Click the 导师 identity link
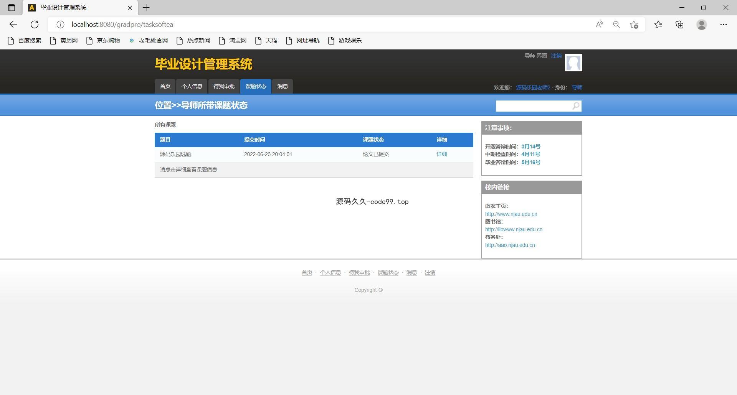Screen dimensions: 737x395 tap(577, 87)
